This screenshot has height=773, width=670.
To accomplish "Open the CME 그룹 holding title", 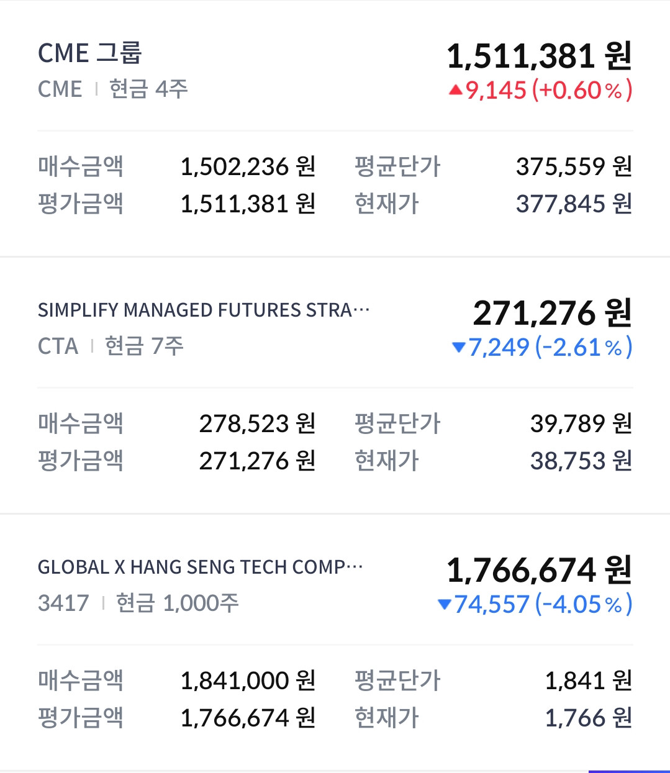I will [x=90, y=53].
